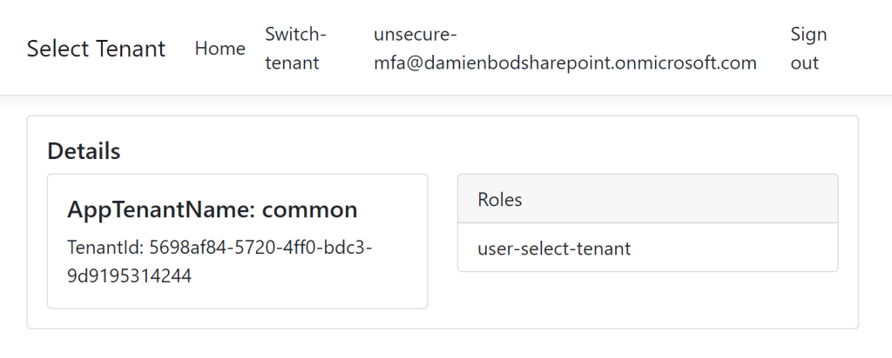The width and height of the screenshot is (892, 358).
Task: Click empty area of Roles header bar
Action: click(697, 199)
